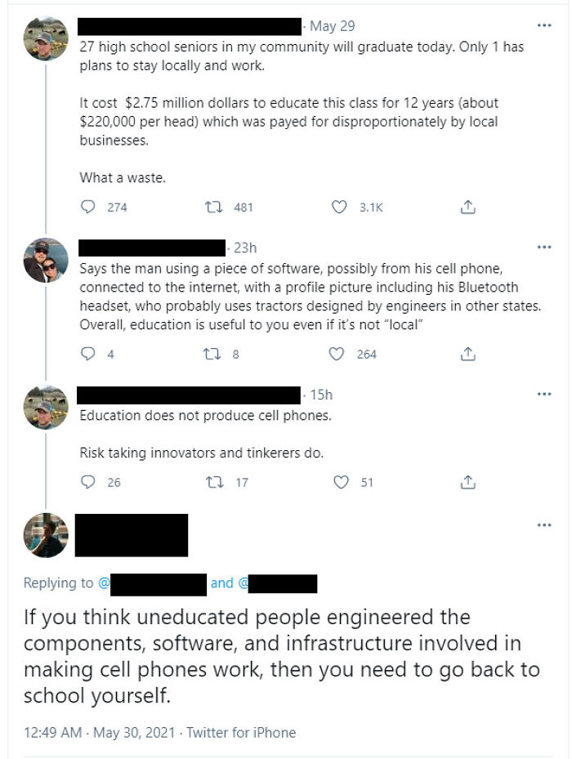The image size is (572, 759).
Task: Open the reply icon on the second tweet
Action: pyautogui.click(x=88, y=354)
